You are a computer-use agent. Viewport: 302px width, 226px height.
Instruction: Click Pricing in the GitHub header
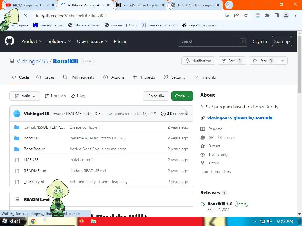[121, 41]
